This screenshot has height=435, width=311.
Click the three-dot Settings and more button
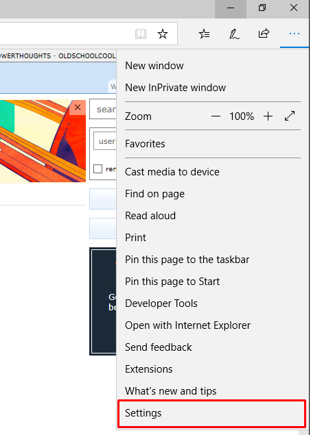coord(295,34)
